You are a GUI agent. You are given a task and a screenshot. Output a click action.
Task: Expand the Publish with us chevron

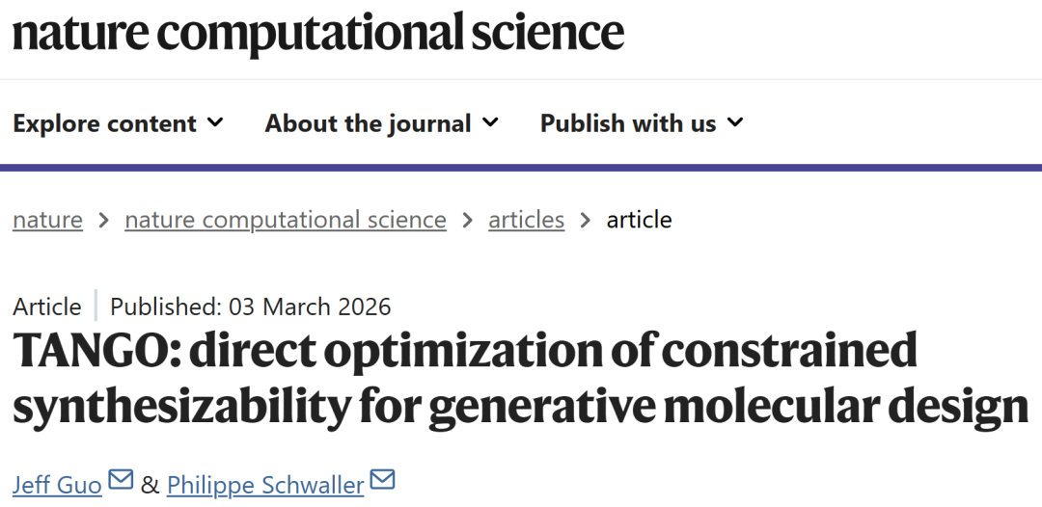pyautogui.click(x=735, y=122)
